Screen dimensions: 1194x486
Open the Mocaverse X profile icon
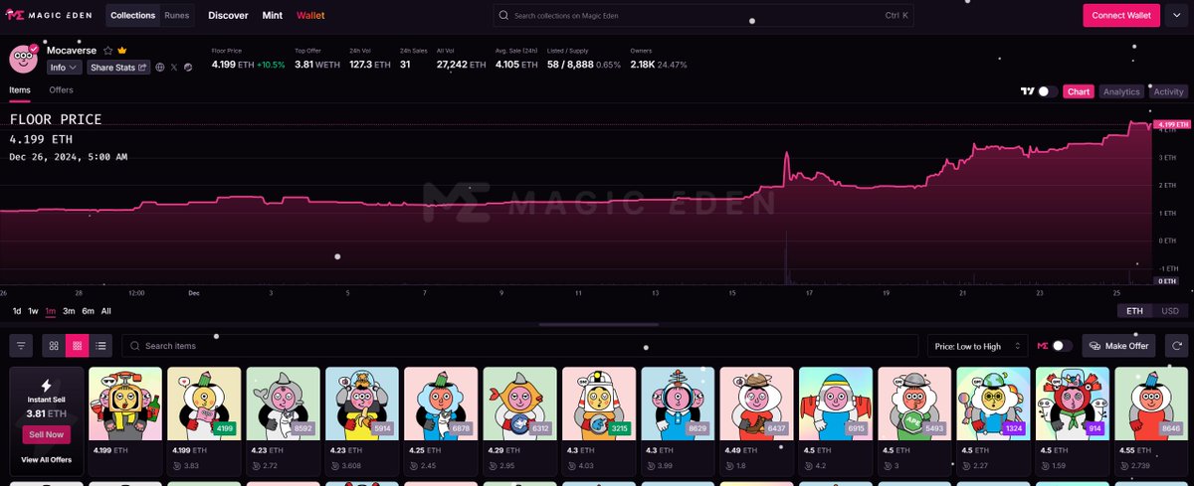click(174, 67)
